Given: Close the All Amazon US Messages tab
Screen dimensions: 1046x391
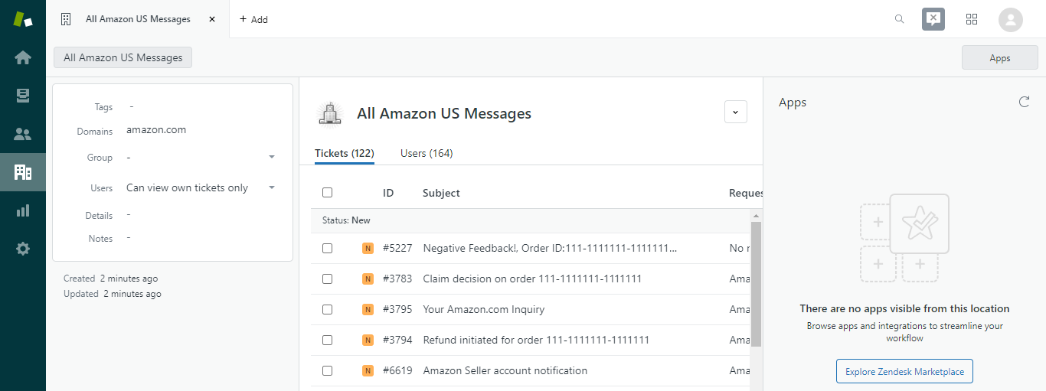Looking at the screenshot, I should [212, 19].
